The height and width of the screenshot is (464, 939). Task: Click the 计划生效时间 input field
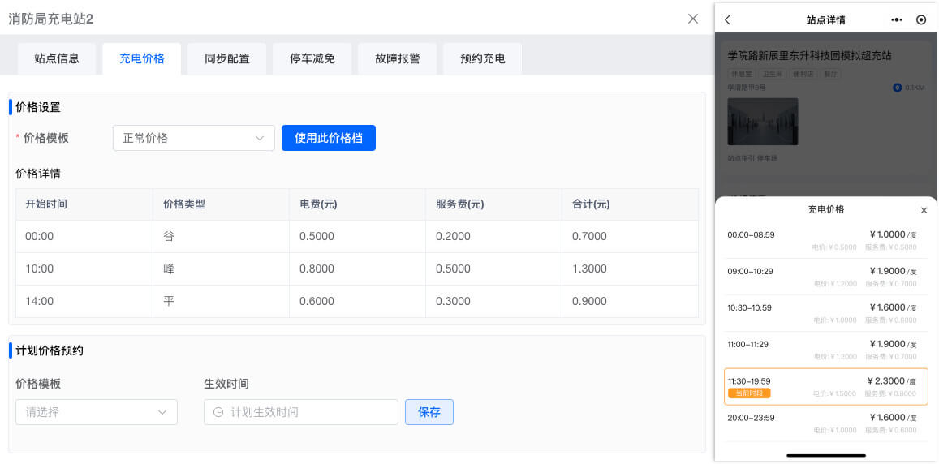coord(308,412)
